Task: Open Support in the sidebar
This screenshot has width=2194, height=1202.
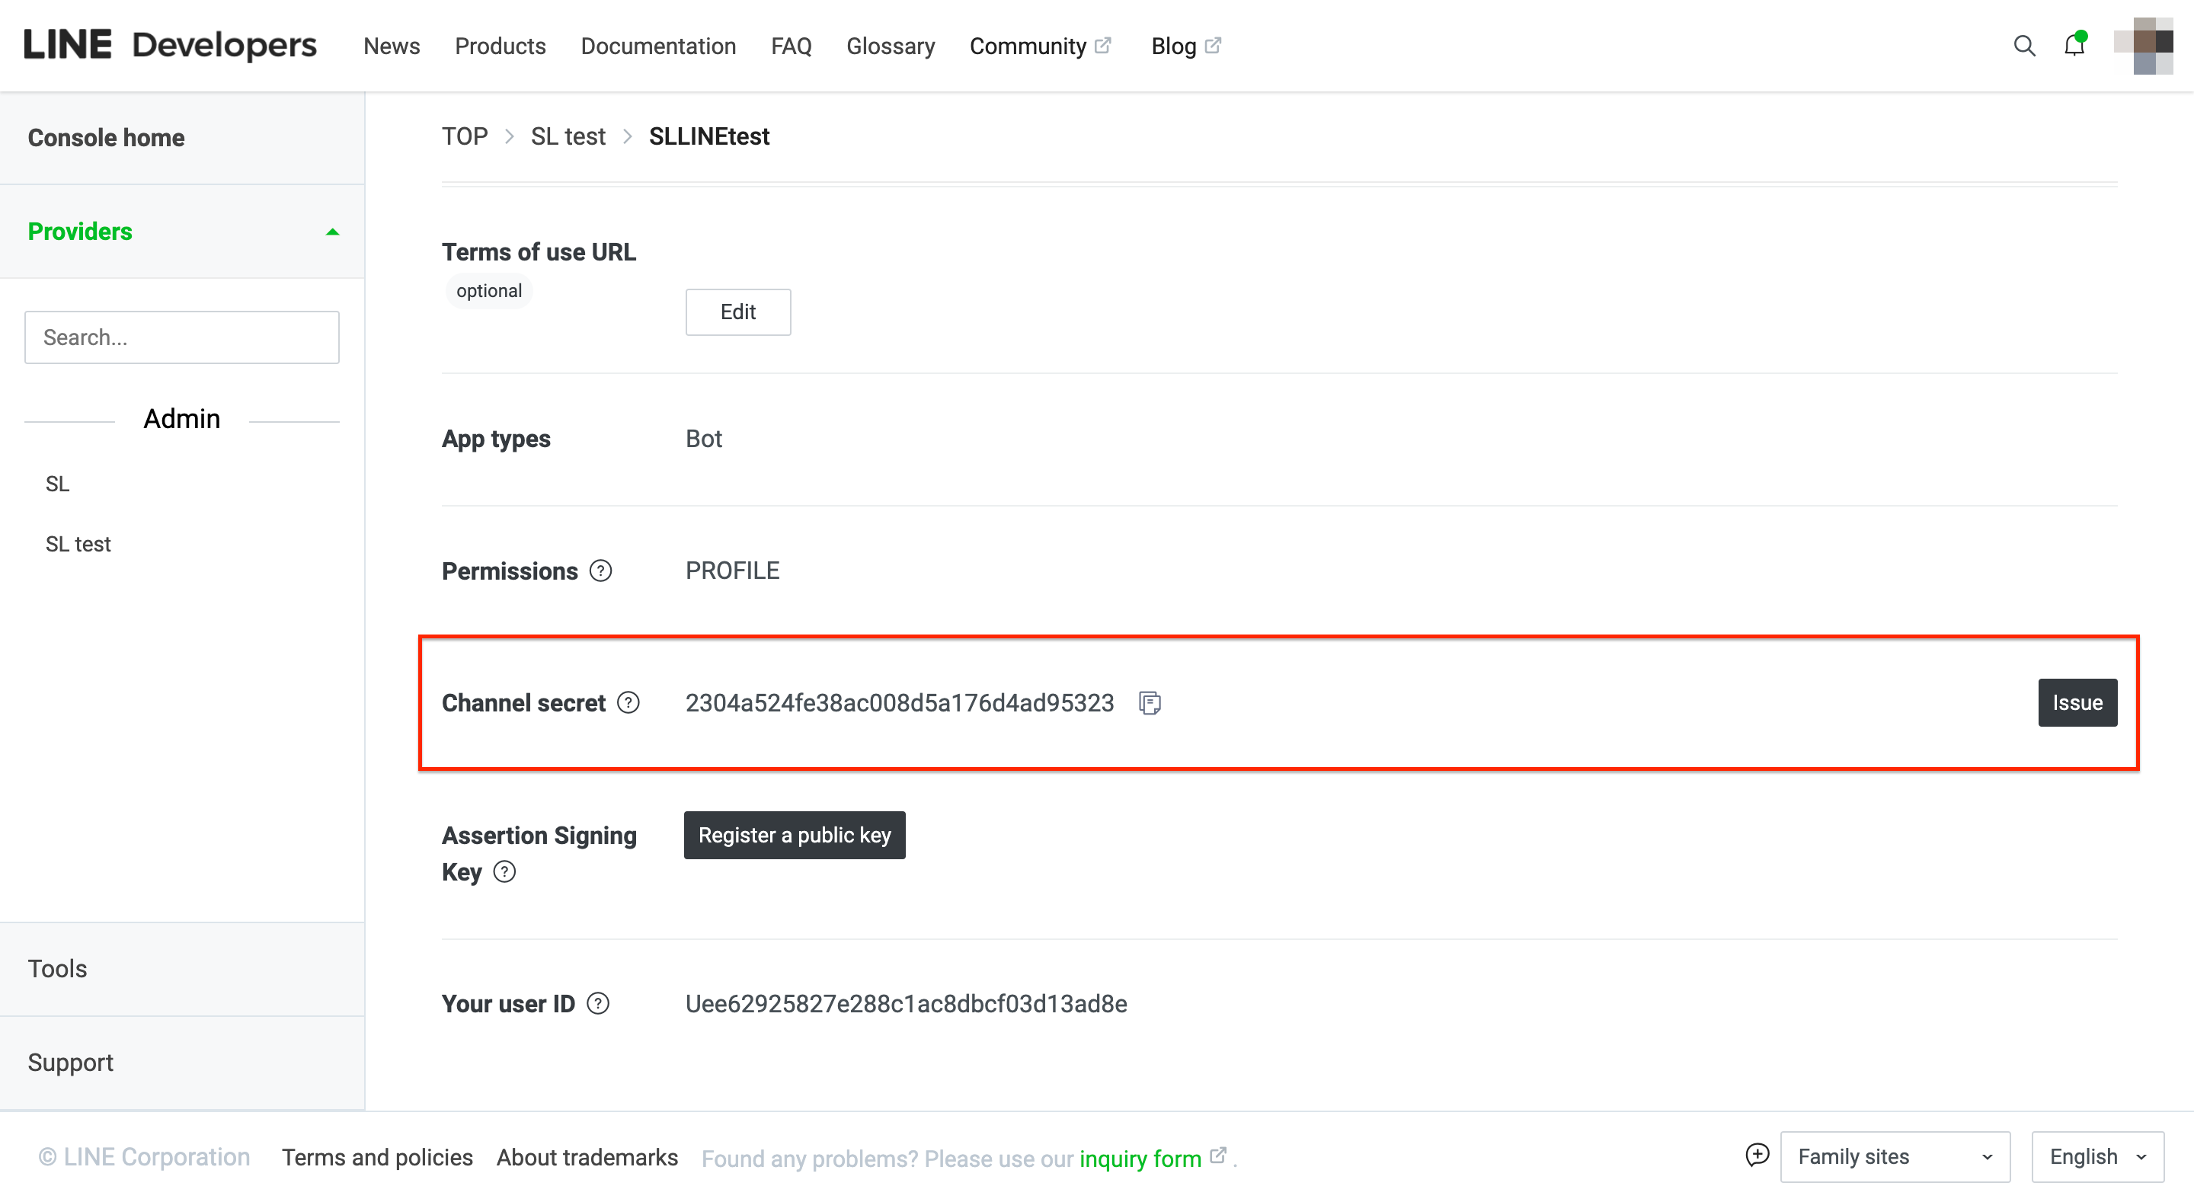Action: click(70, 1063)
